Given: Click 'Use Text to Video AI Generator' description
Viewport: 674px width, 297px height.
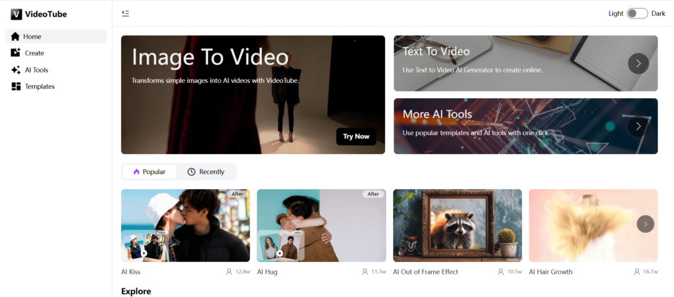Looking at the screenshot, I should pyautogui.click(x=473, y=70).
